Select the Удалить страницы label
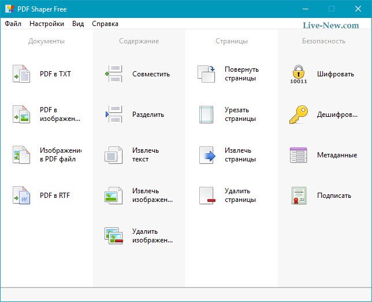This screenshot has width=372, height=302. (x=240, y=196)
